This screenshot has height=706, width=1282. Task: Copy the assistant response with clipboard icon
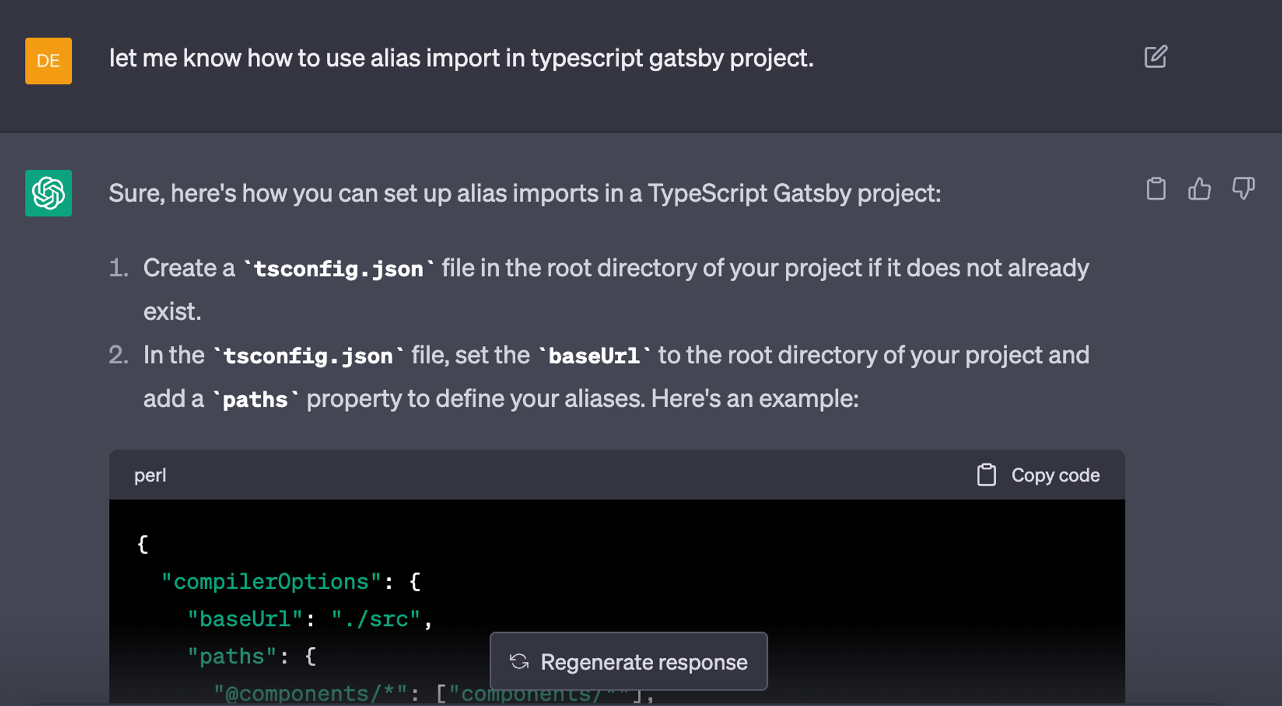pos(1156,189)
